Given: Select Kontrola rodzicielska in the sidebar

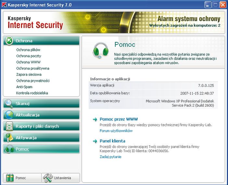Looking at the screenshot, I should click(x=32, y=93).
